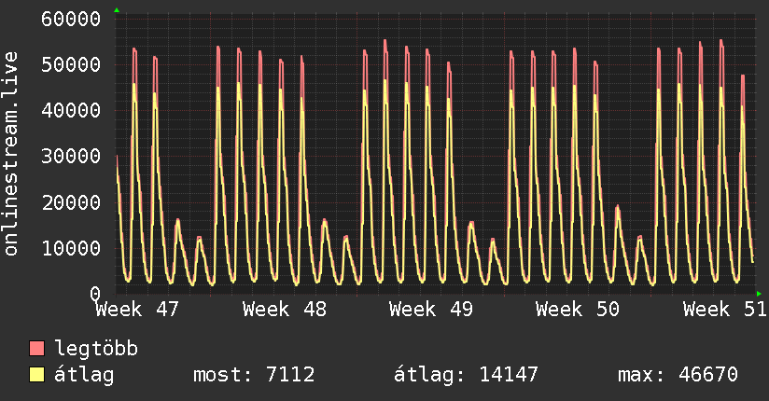
Task: Click the Week 50 axis label
Action: tap(578, 310)
